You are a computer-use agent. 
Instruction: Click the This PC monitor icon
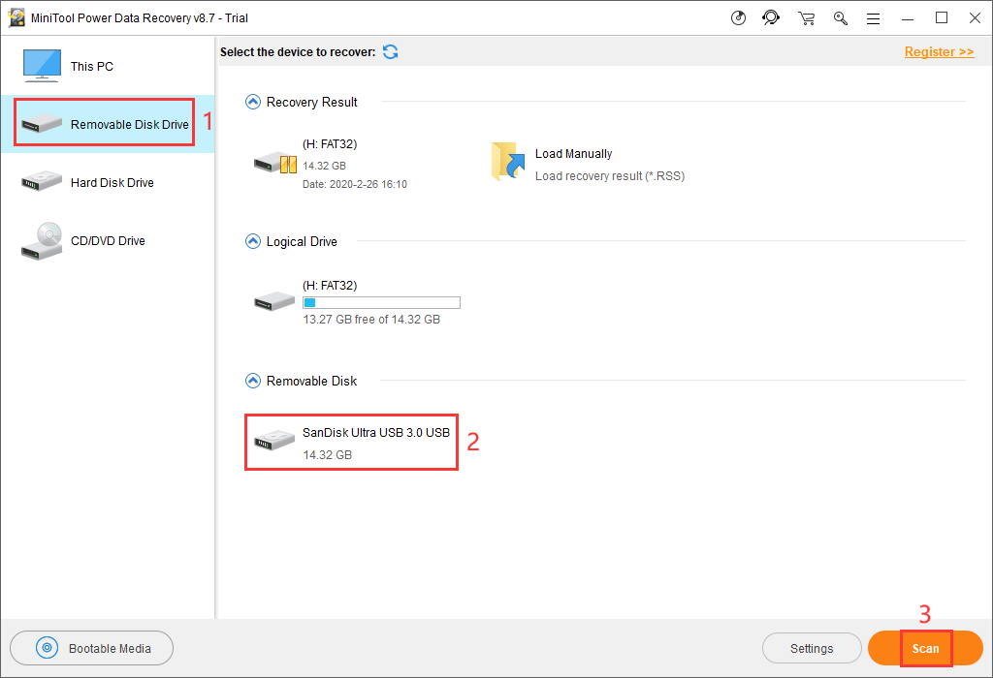pyautogui.click(x=42, y=66)
